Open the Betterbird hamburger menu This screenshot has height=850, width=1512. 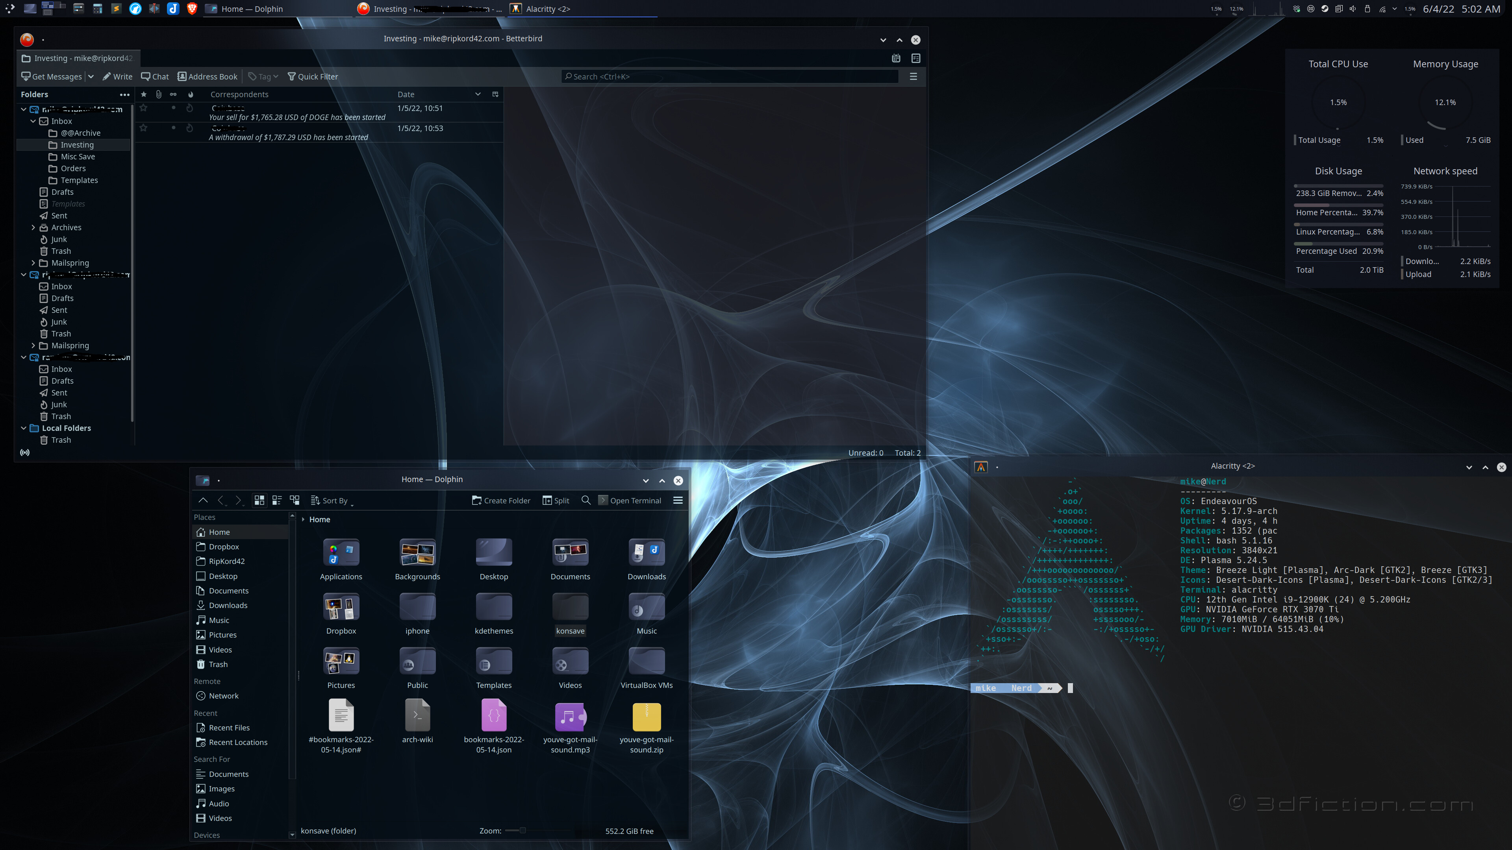pyautogui.click(x=913, y=76)
